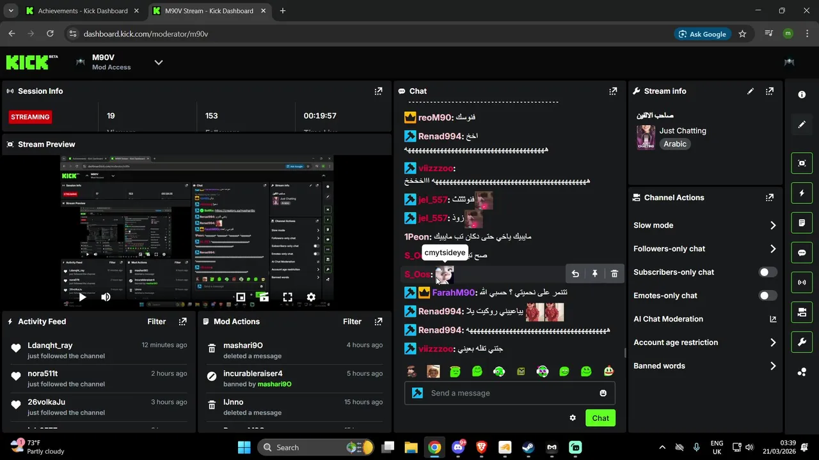Pop out the Activity Feed panel

182,321
